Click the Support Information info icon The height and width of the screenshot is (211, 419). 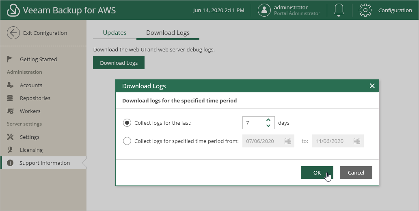click(10, 163)
